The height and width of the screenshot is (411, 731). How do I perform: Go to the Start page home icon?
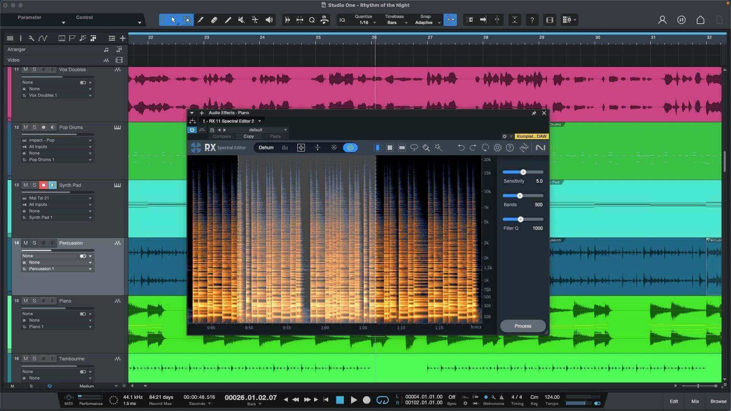pyautogui.click(x=701, y=20)
